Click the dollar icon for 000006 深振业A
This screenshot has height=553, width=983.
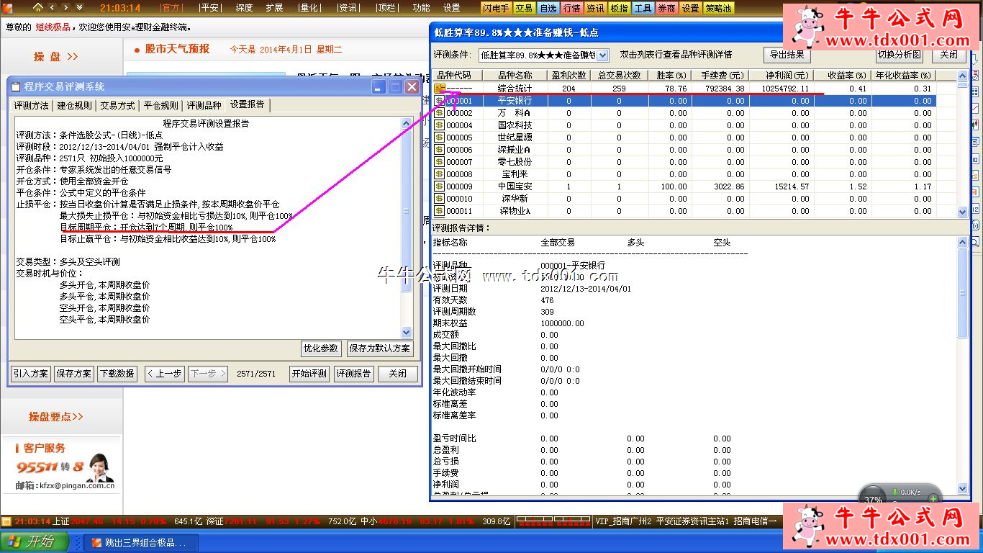[x=439, y=150]
